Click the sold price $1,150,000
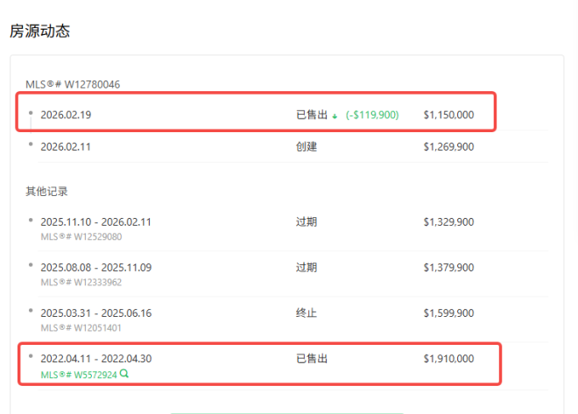578x414 pixels. click(448, 115)
